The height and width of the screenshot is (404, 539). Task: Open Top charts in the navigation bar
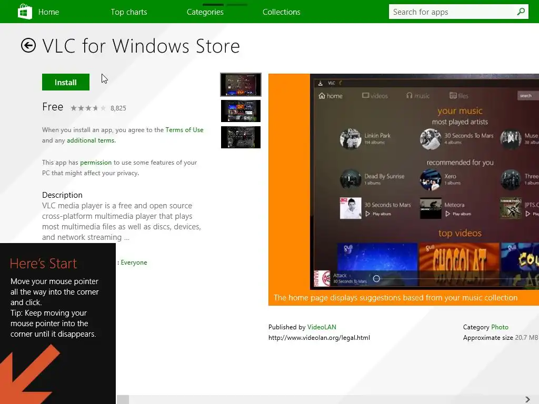pyautogui.click(x=129, y=12)
